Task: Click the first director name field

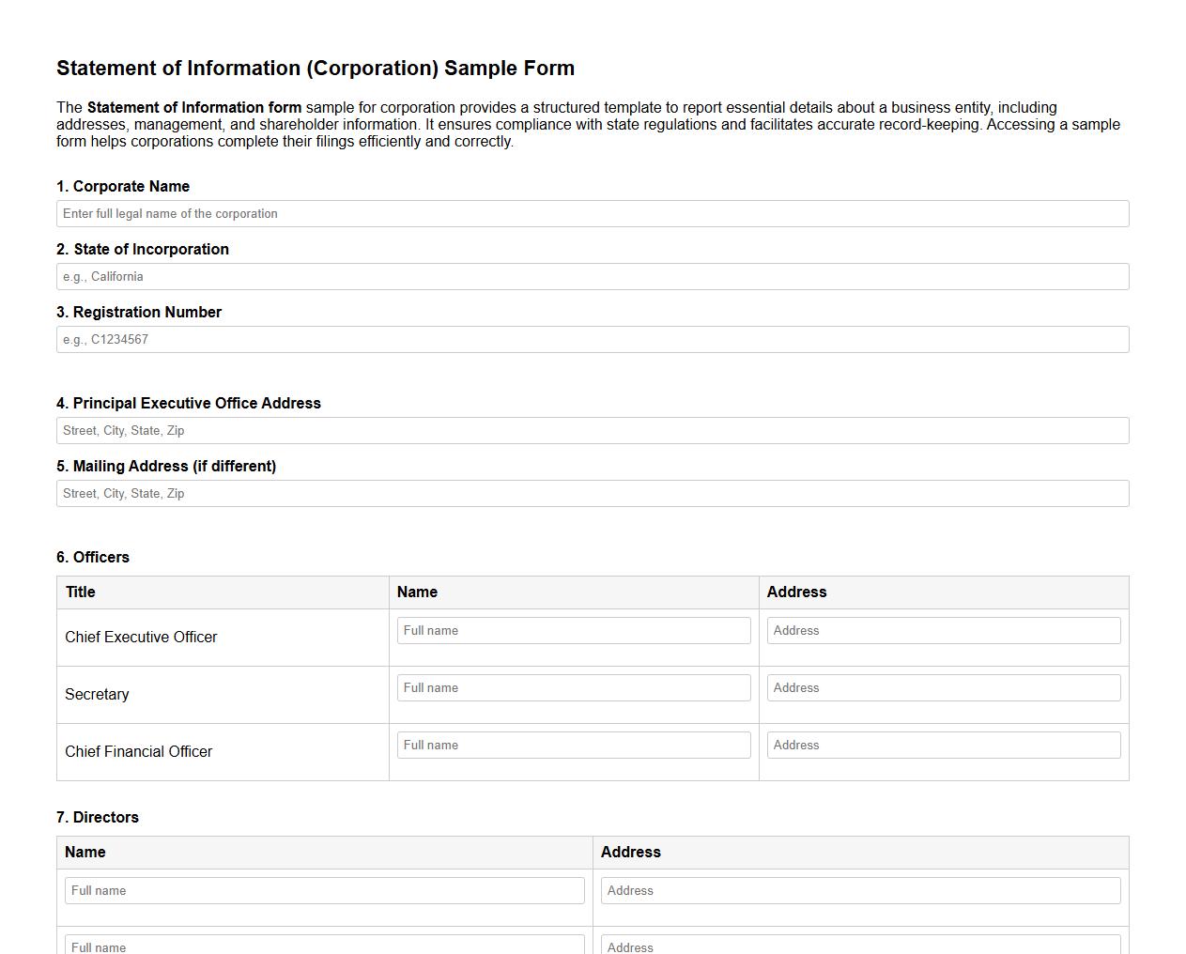Action: (x=324, y=890)
